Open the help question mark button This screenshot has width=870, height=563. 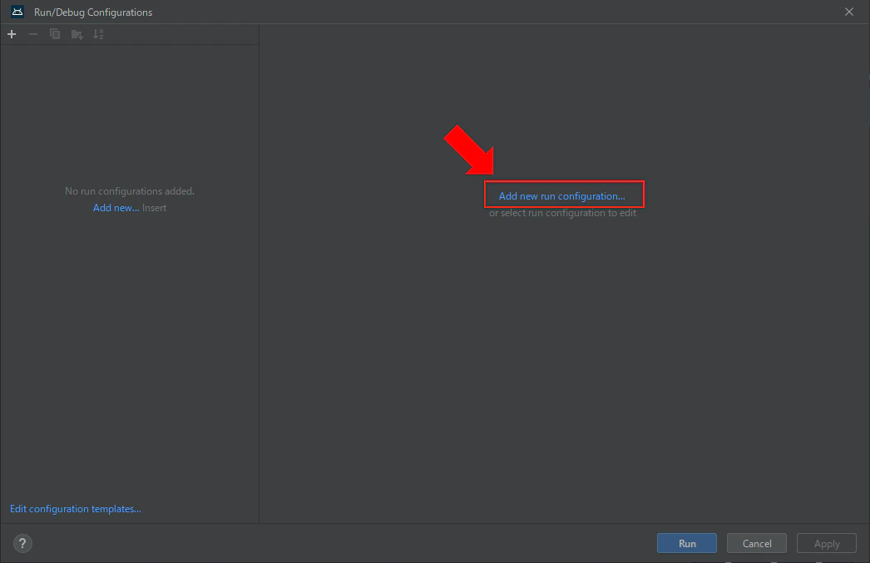(x=22, y=543)
